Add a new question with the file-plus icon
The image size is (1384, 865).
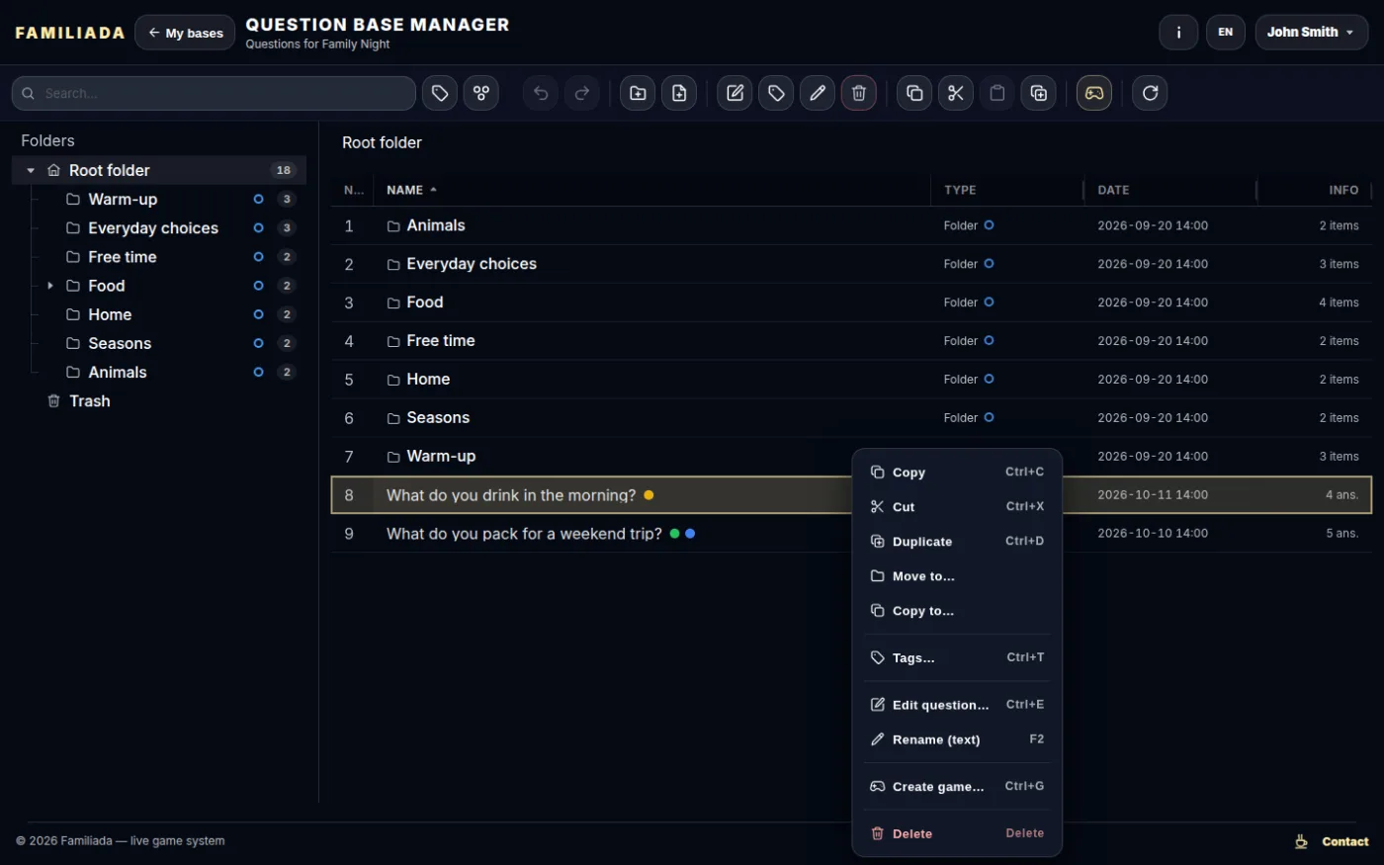click(679, 93)
